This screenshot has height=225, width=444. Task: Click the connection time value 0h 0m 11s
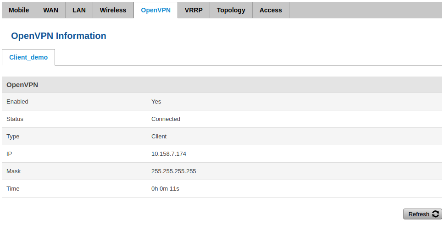pyautogui.click(x=166, y=189)
